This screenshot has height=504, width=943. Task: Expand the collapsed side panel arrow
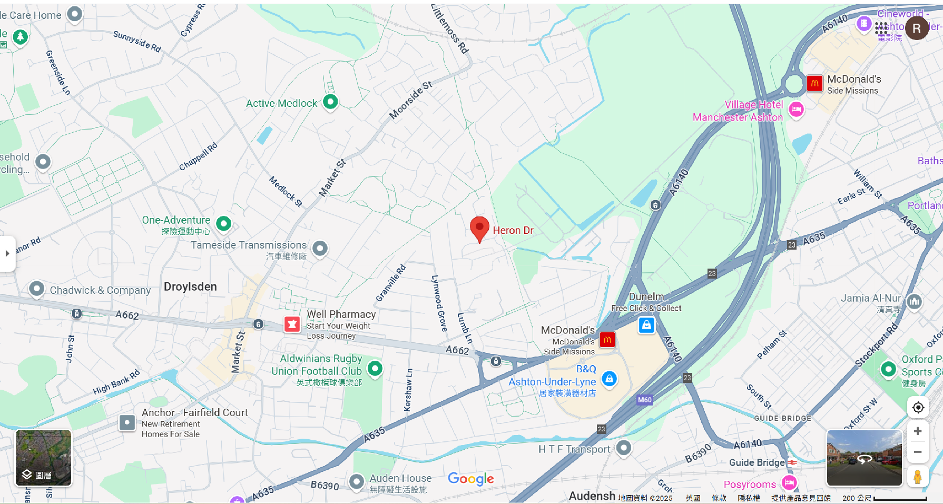(x=7, y=253)
